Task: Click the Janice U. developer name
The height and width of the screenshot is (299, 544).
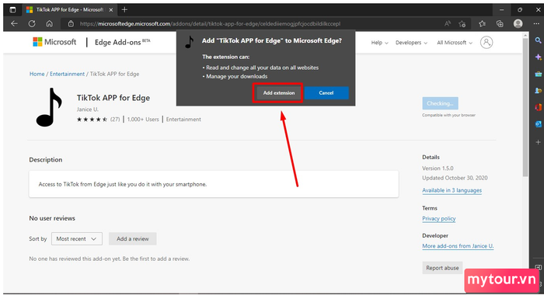Action: click(x=88, y=110)
